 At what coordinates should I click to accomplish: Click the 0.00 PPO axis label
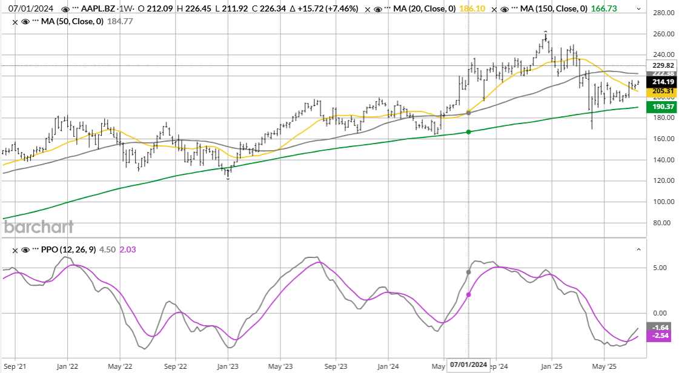(x=660, y=313)
